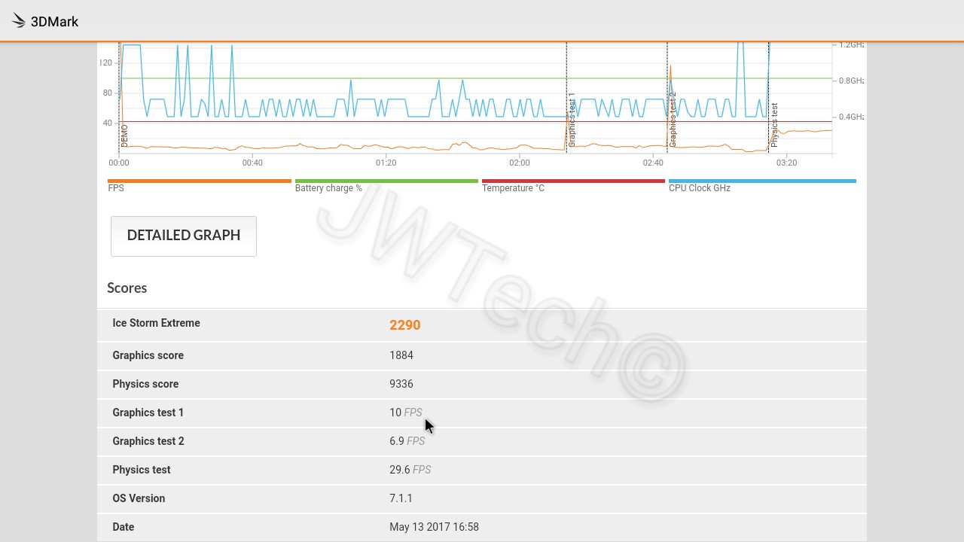Select the blue CPU Clock legend bar
The image size is (964, 542).
pos(762,181)
